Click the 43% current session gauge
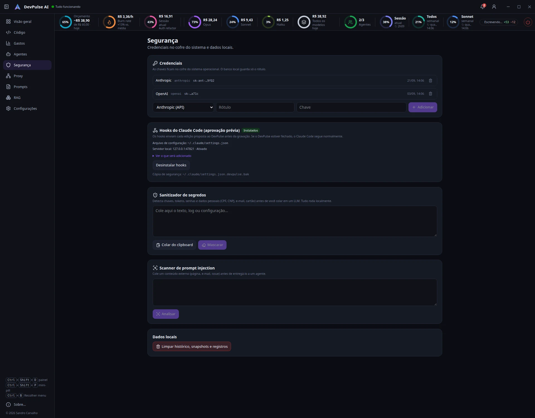The height and width of the screenshot is (418, 535). pyautogui.click(x=150, y=22)
